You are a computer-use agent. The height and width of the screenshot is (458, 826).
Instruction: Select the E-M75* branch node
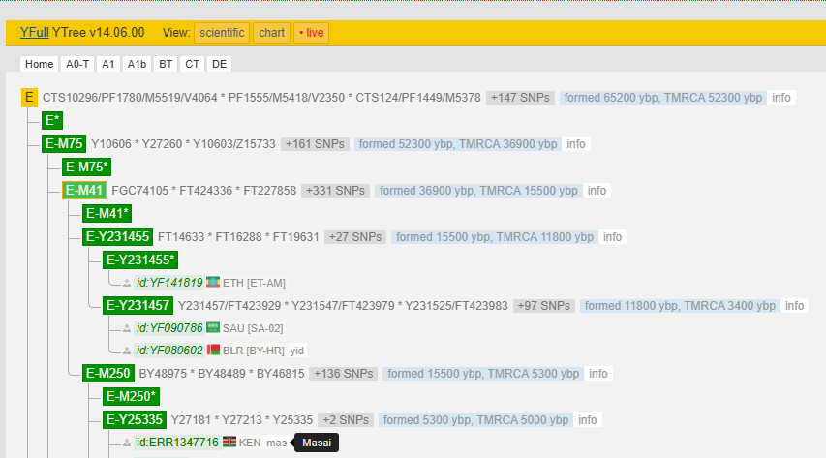pos(86,168)
